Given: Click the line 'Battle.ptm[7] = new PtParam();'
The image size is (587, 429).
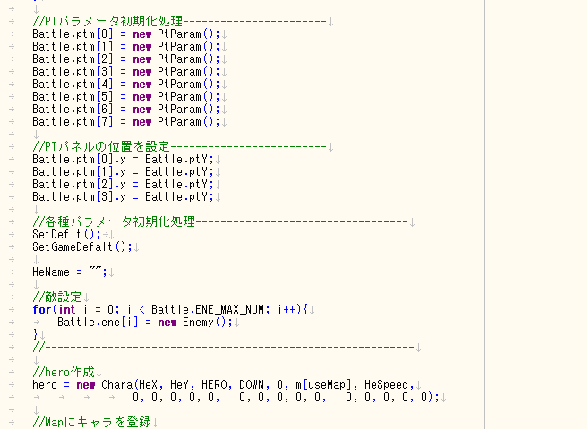Looking at the screenshot, I should click(126, 122).
